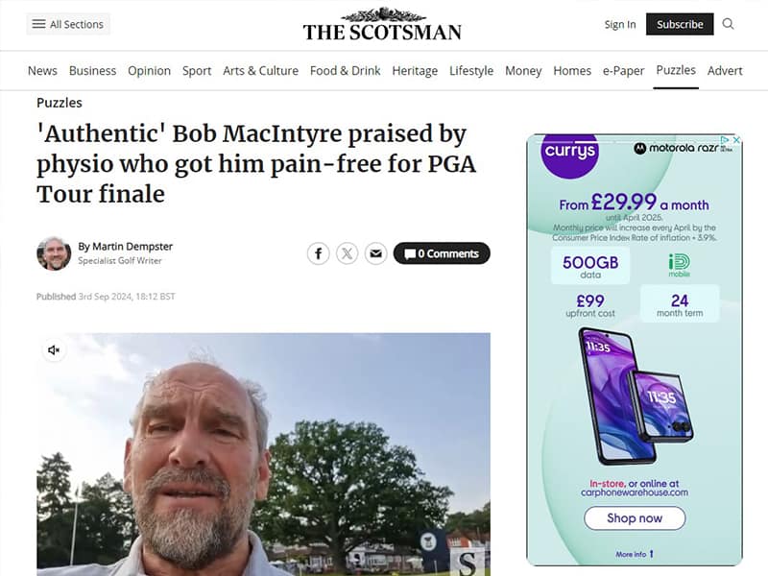Close the Currys ad with X icon
This screenshot has width=768, height=576.
click(736, 140)
